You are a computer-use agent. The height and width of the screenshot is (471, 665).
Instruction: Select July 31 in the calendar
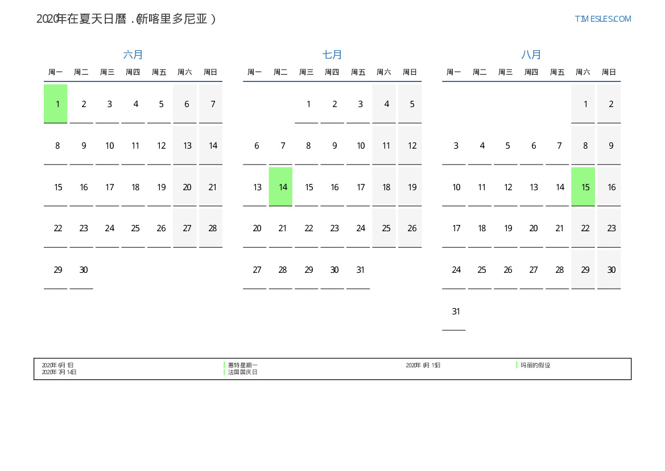click(x=360, y=270)
